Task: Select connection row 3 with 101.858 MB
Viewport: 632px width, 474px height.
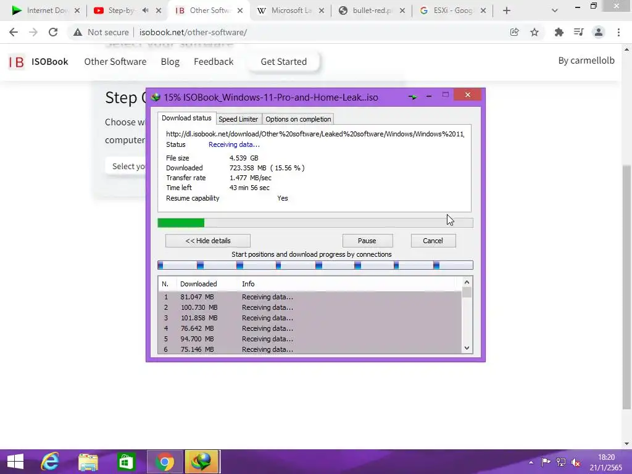Action: pyautogui.click(x=310, y=318)
